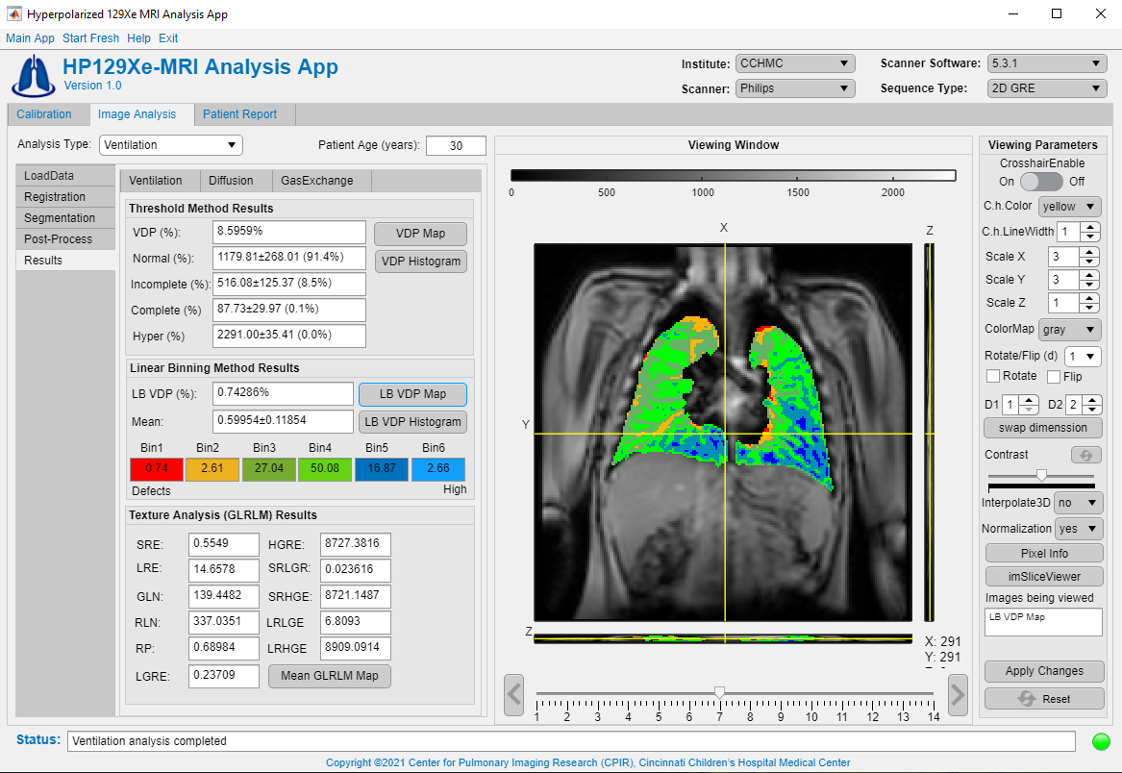Click the previous slice arrow button

(513, 694)
